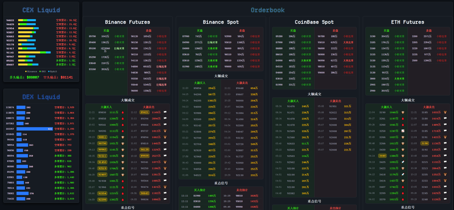This screenshot has width=454, height=210.
Task: Click white flag icon on Binance Futures 1149万 row
Action: pos(165,112)
